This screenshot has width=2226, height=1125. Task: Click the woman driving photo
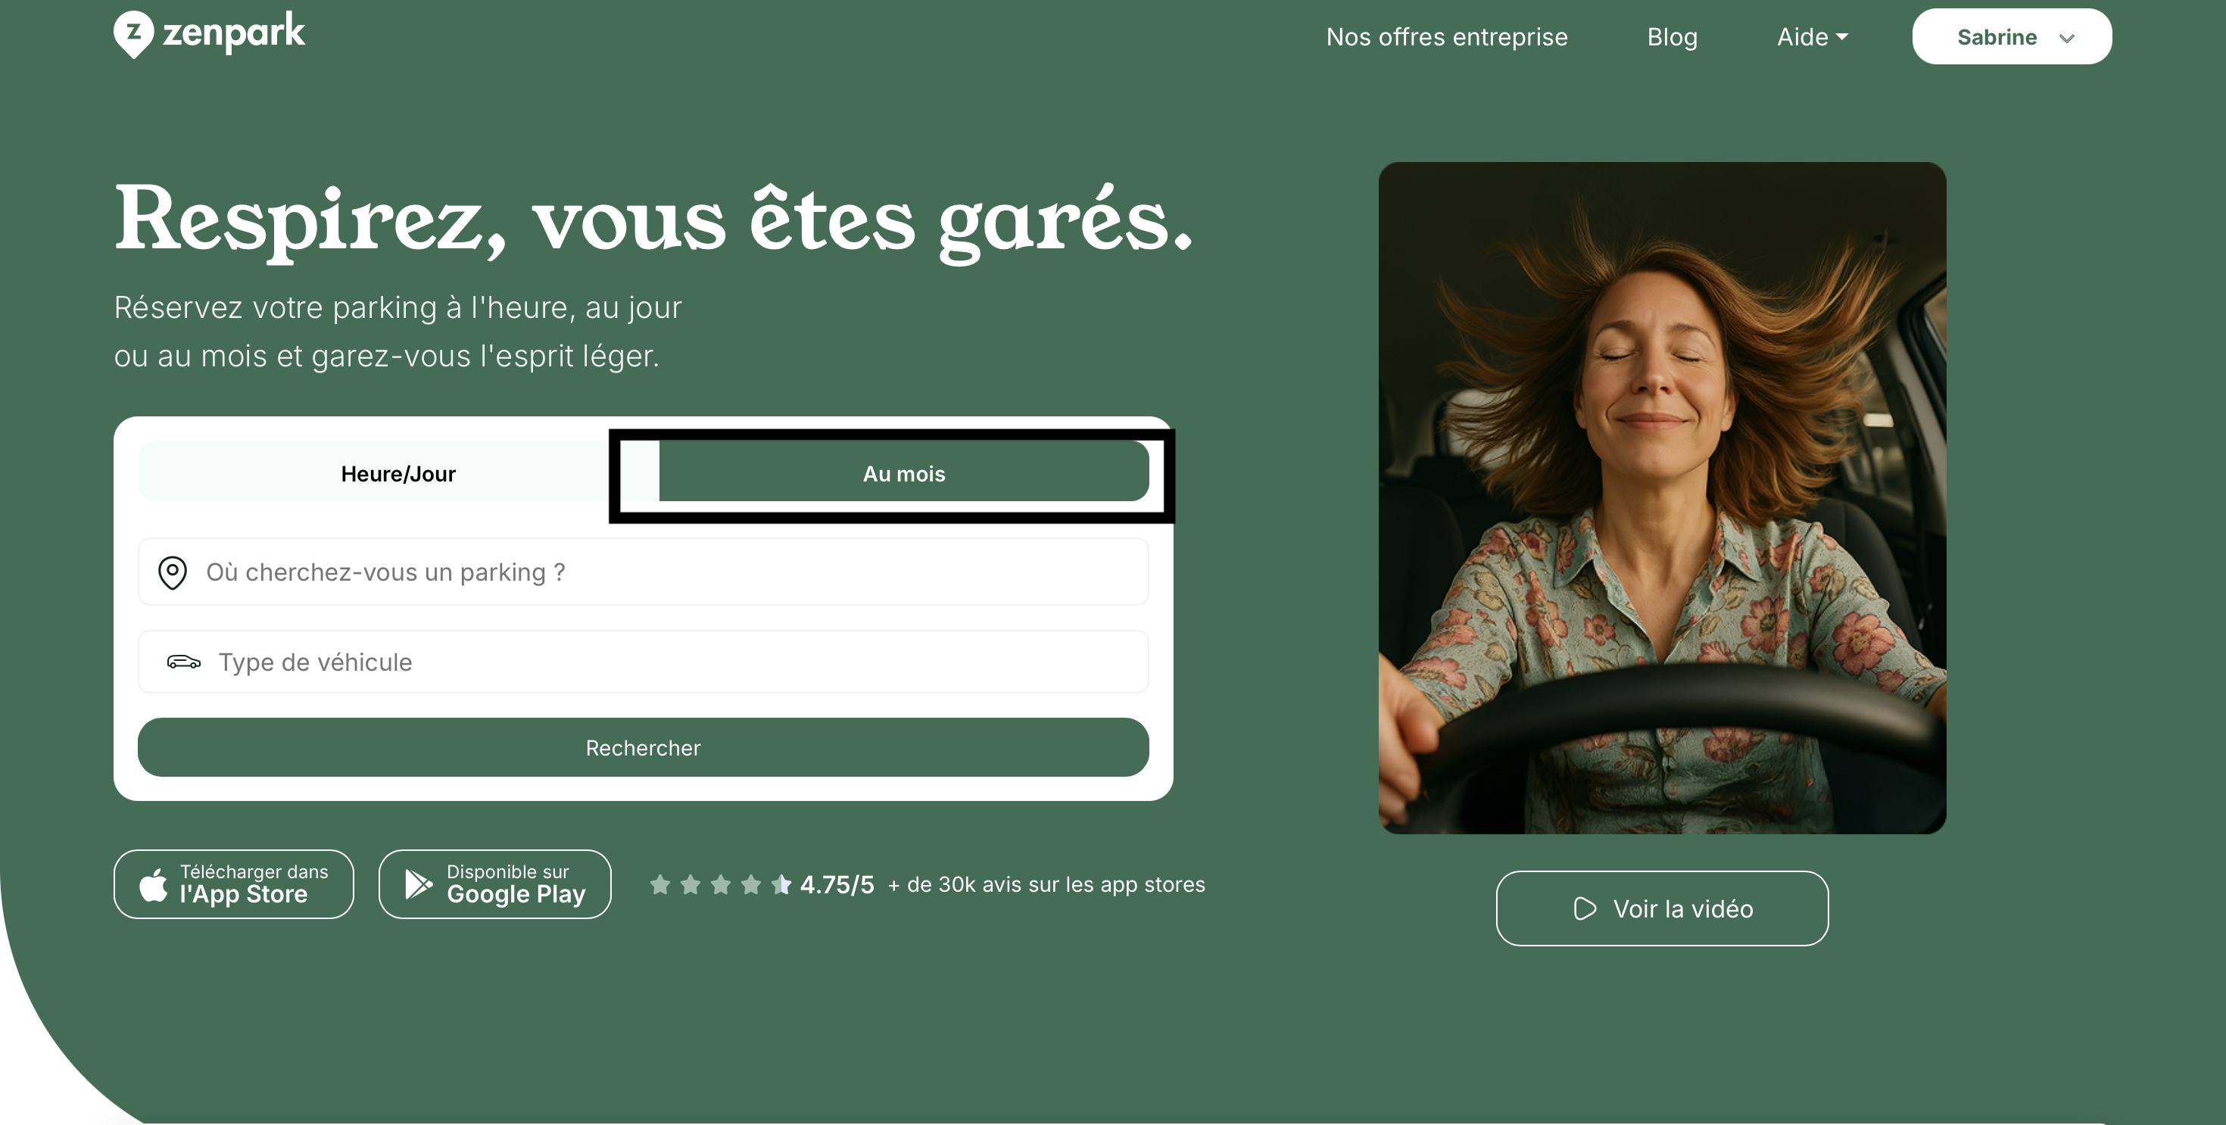(x=1662, y=497)
